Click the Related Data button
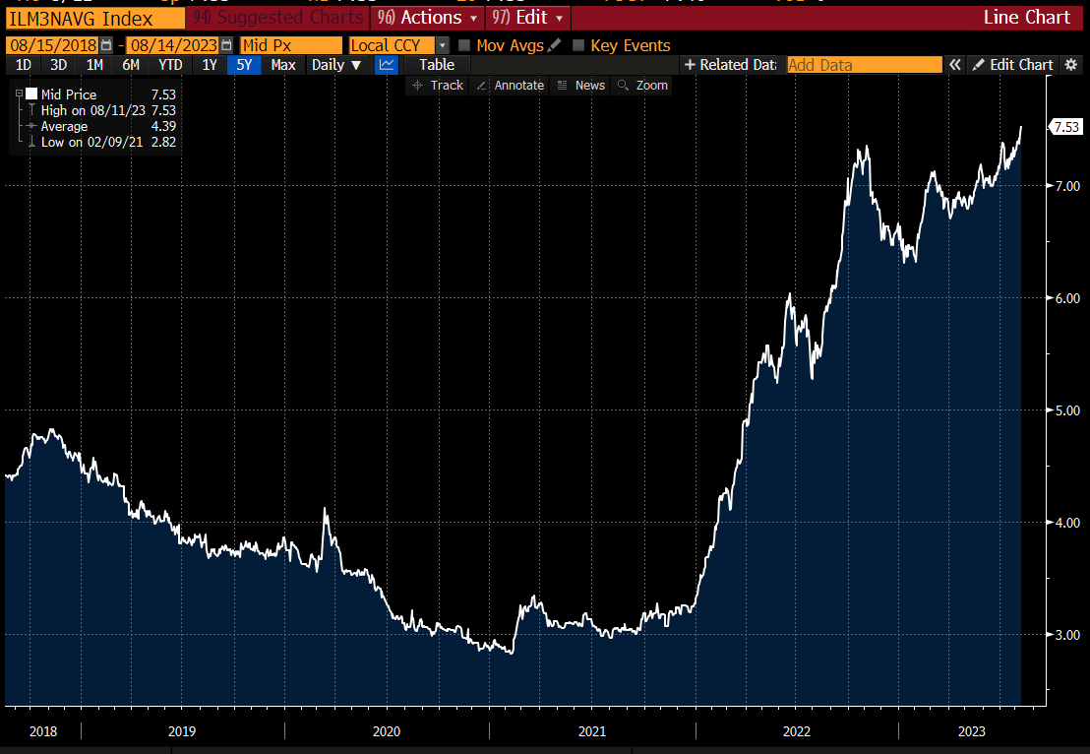This screenshot has height=754, width=1090. click(731, 65)
